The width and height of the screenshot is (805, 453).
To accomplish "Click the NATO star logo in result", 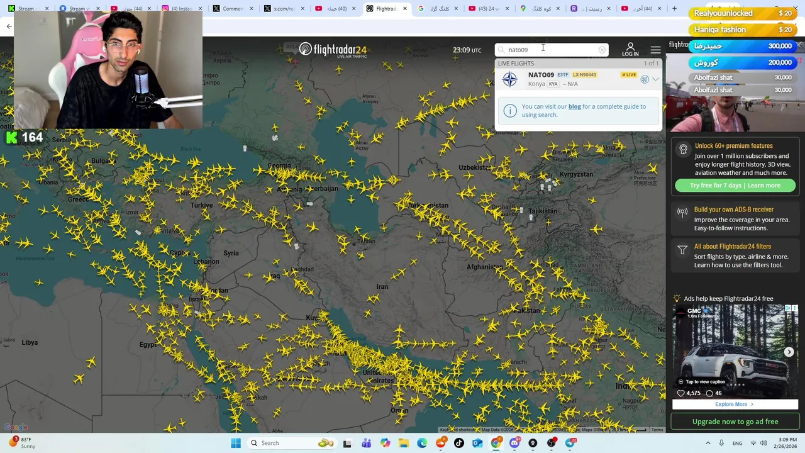I will click(510, 79).
